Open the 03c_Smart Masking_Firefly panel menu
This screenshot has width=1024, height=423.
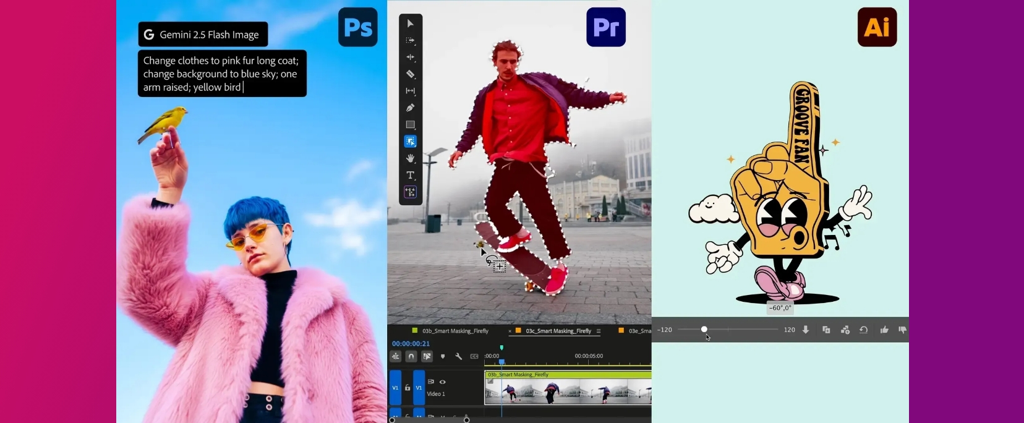point(599,331)
